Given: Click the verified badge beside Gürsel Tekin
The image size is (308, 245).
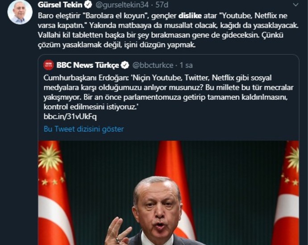Looking at the screenshot, I should pyautogui.click(x=88, y=5).
